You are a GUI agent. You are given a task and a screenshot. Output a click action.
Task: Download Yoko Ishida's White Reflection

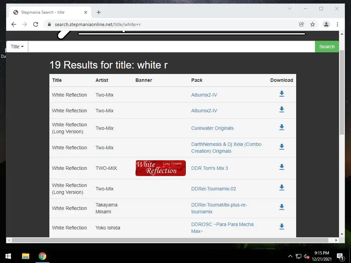[x=282, y=227]
